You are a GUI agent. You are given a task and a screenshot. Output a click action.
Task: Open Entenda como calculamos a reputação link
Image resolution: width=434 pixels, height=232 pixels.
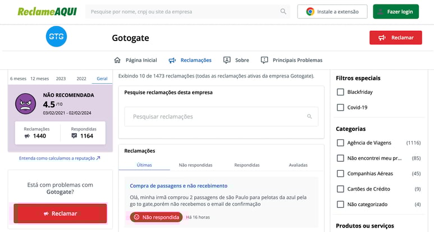[x=60, y=158]
